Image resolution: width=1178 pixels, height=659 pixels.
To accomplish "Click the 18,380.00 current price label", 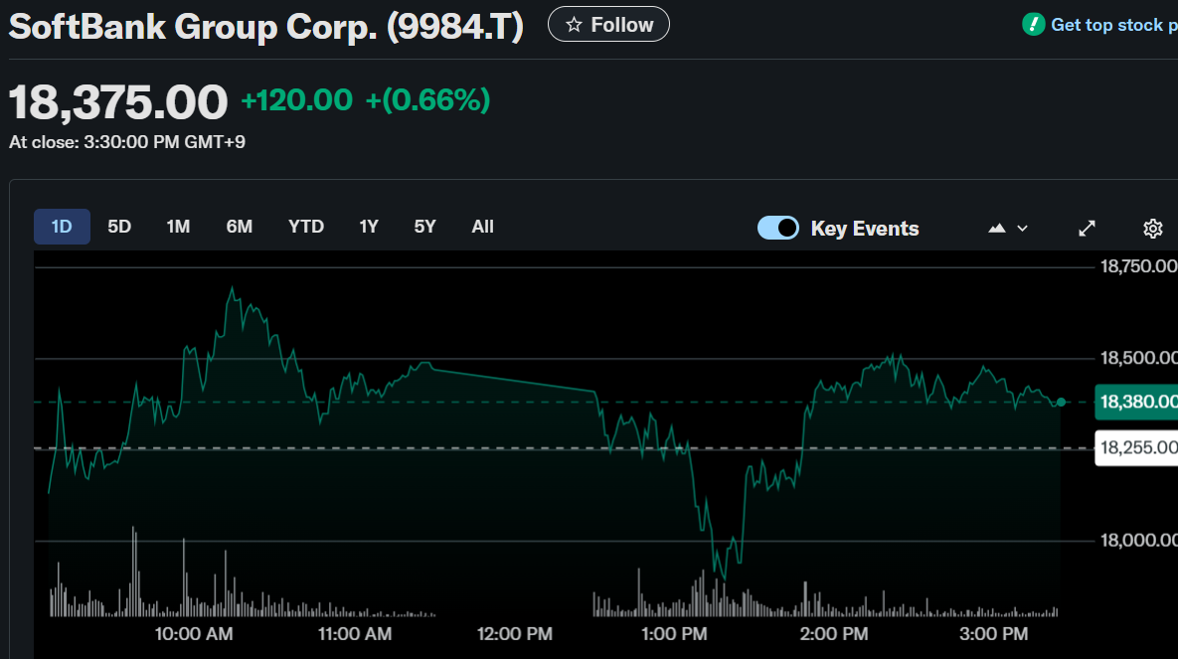I will point(1136,402).
